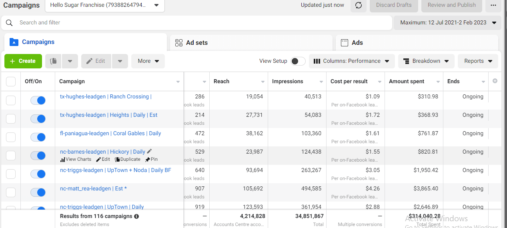
Task: Turn off the tx-hughes-leadgen Ranch Crossing campaign
Action: (x=38, y=100)
